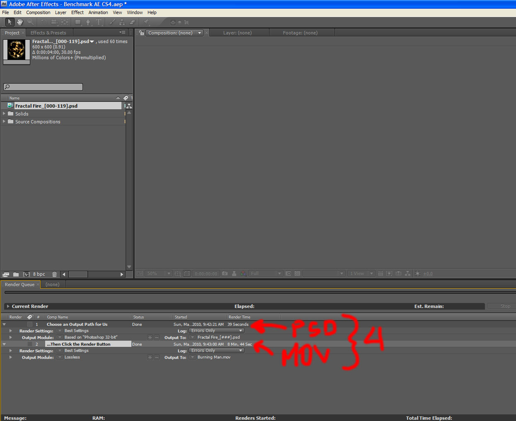Click the Best Settings link for item 1

pos(77,331)
